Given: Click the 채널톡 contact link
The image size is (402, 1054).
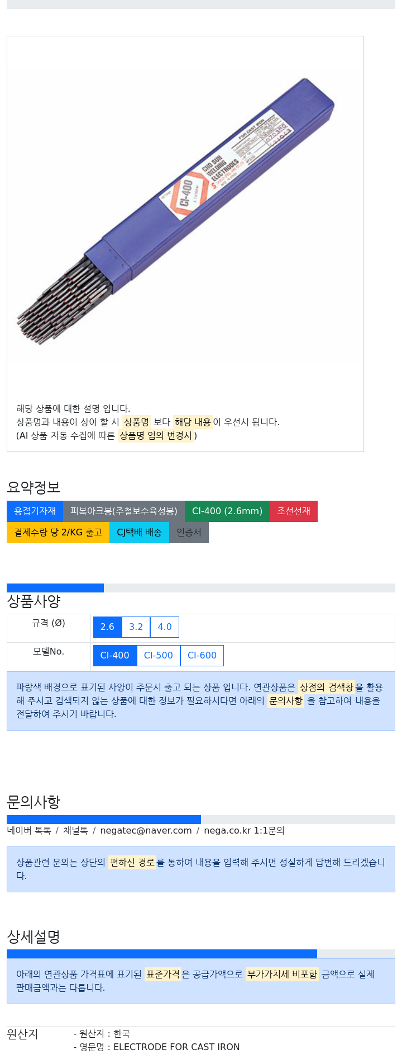Looking at the screenshot, I should click(x=75, y=831).
